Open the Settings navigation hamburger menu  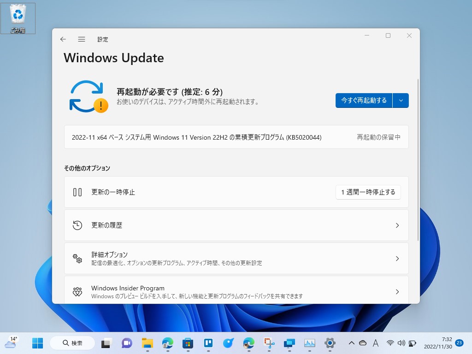pyautogui.click(x=82, y=39)
